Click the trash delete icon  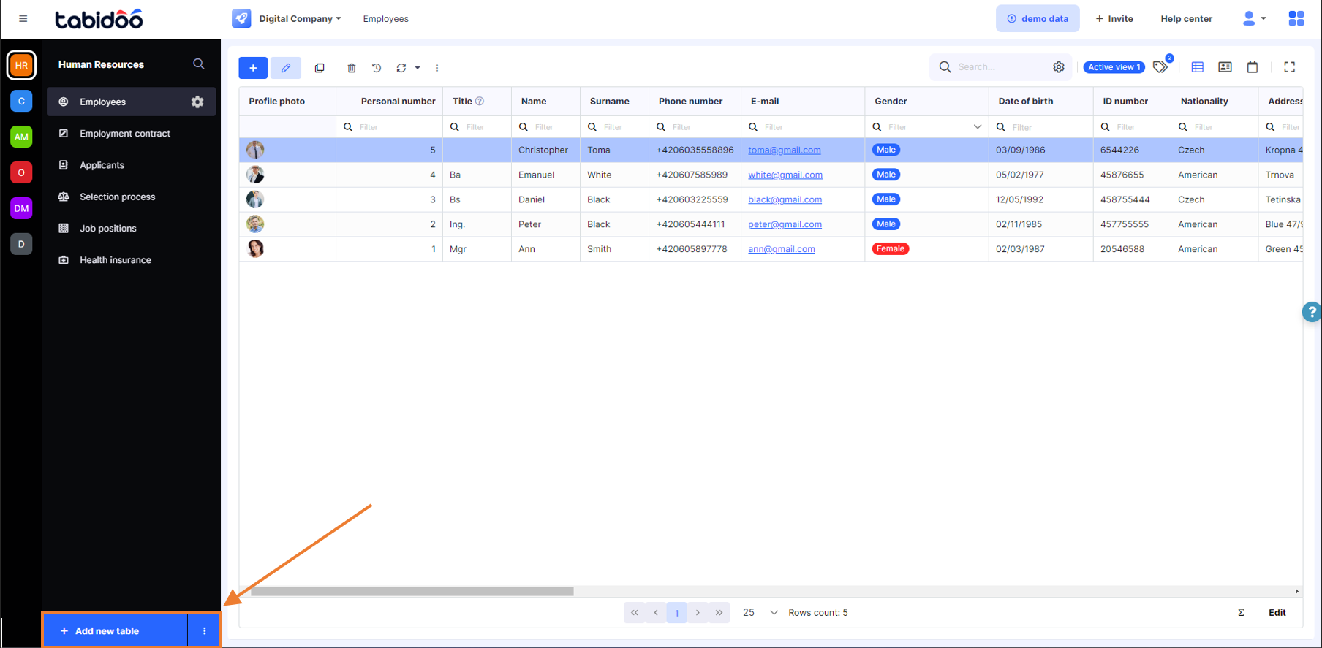click(x=352, y=68)
